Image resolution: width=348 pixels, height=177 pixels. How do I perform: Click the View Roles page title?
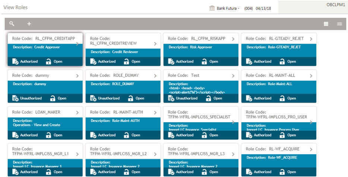[x=16, y=7]
